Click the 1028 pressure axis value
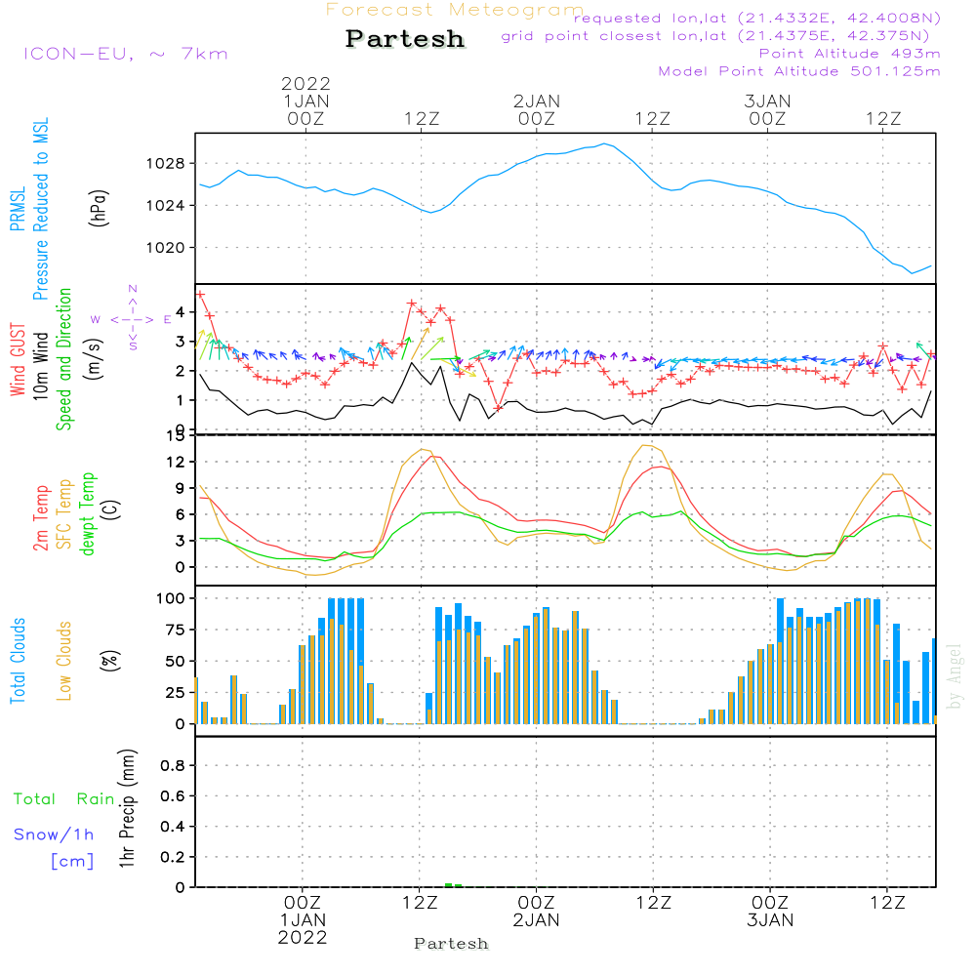976x976 pixels. tap(166, 164)
